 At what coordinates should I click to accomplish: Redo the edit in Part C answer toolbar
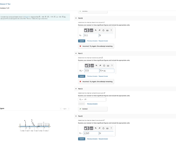[100, 66]
